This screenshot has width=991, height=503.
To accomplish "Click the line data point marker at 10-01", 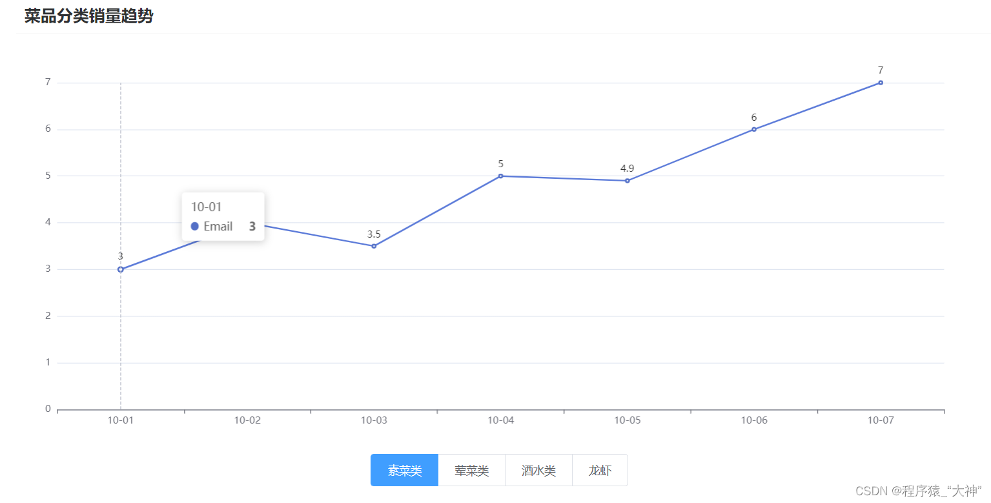I will click(x=121, y=269).
